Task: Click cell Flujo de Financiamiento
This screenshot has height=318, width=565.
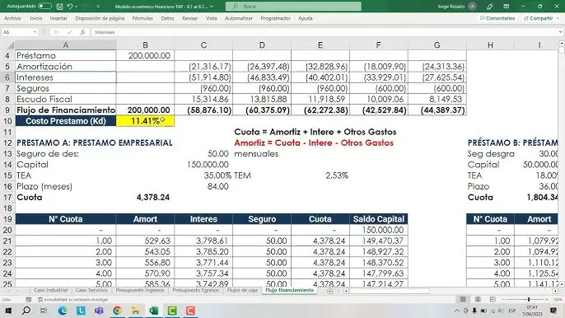Action: pos(66,110)
